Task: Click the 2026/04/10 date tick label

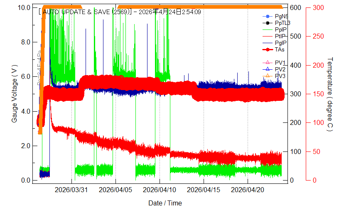Action: point(160,190)
